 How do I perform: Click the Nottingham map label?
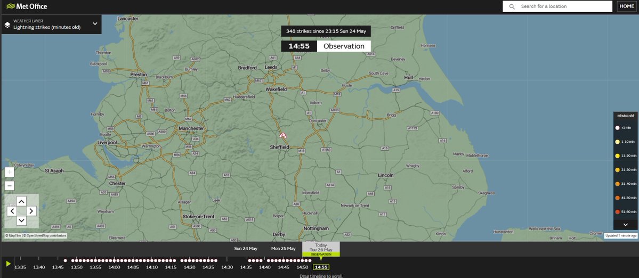pyautogui.click(x=316, y=229)
